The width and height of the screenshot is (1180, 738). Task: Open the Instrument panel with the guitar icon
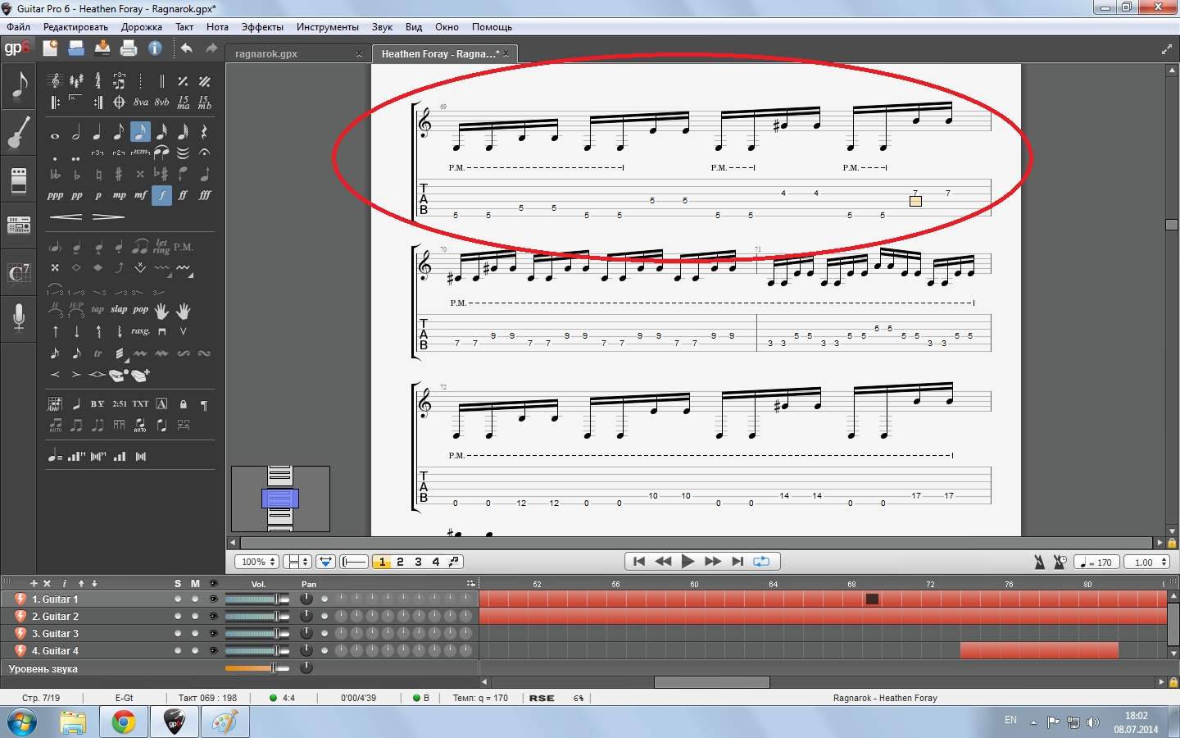tap(19, 133)
